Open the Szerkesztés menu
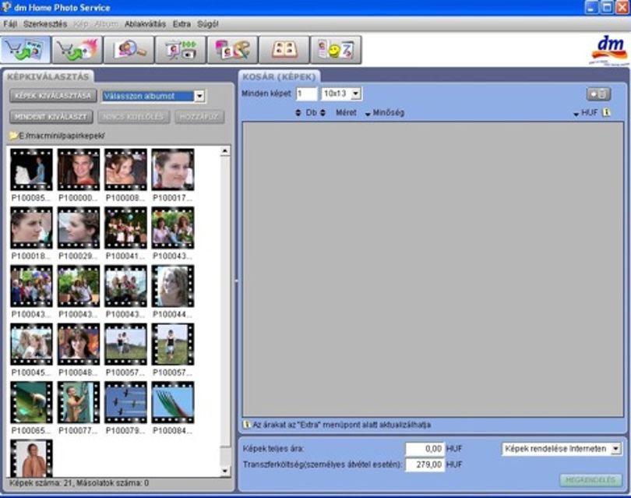 tap(45, 24)
